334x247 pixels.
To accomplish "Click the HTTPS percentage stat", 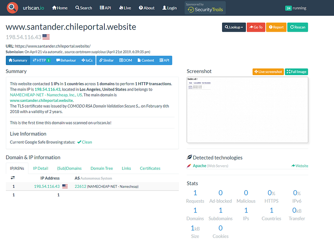I will click(x=271, y=193).
